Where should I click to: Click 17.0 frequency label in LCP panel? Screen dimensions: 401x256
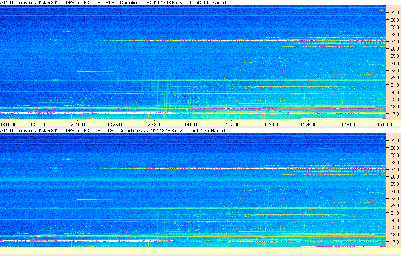coord(393,242)
